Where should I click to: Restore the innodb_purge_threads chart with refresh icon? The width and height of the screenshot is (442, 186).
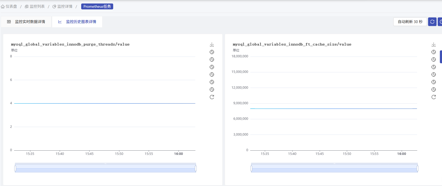coord(212,97)
